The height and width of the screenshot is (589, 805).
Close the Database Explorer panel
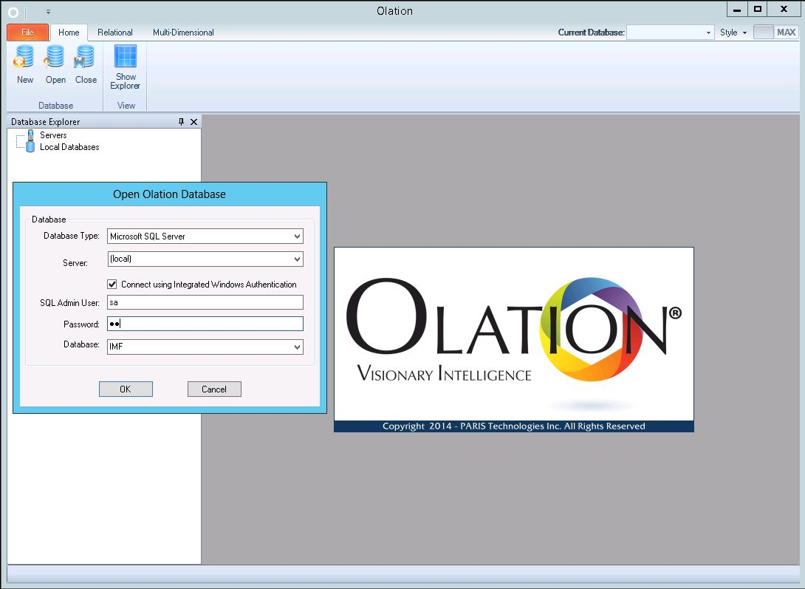point(193,122)
